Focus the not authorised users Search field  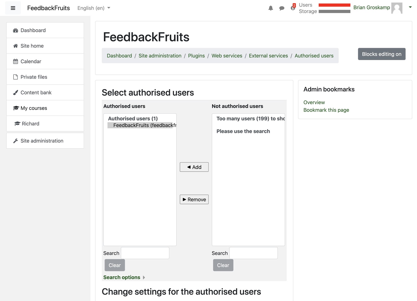click(x=254, y=253)
